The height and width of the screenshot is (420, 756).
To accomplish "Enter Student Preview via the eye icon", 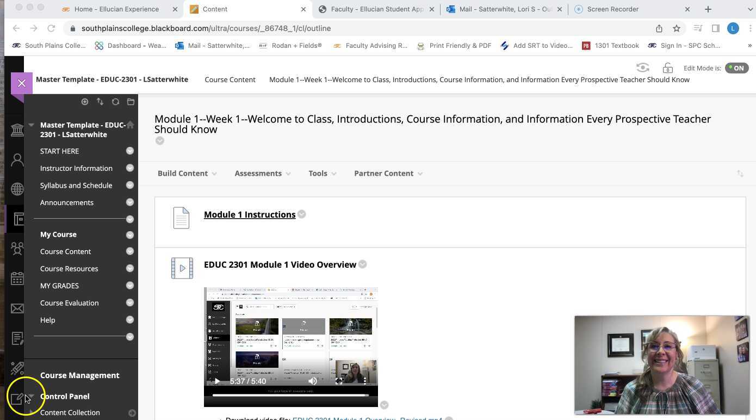I will pyautogui.click(x=642, y=67).
